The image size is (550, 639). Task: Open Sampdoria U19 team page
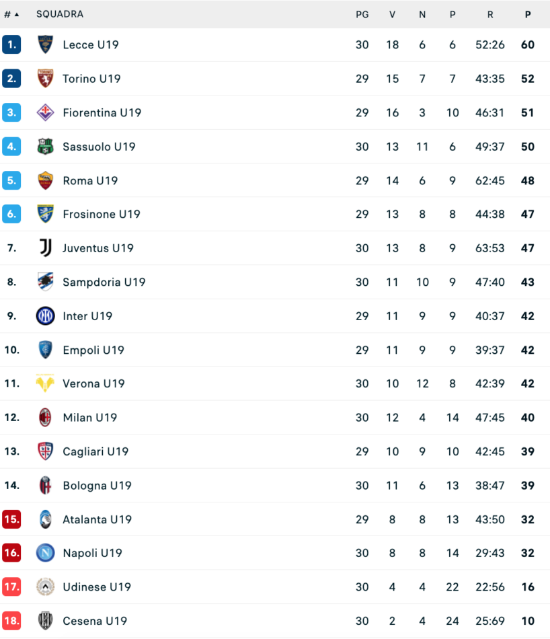coord(104,282)
